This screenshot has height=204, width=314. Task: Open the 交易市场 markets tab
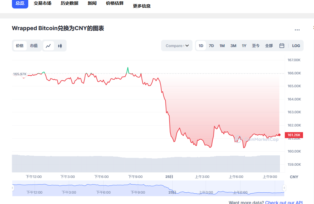pyautogui.click(x=42, y=3)
